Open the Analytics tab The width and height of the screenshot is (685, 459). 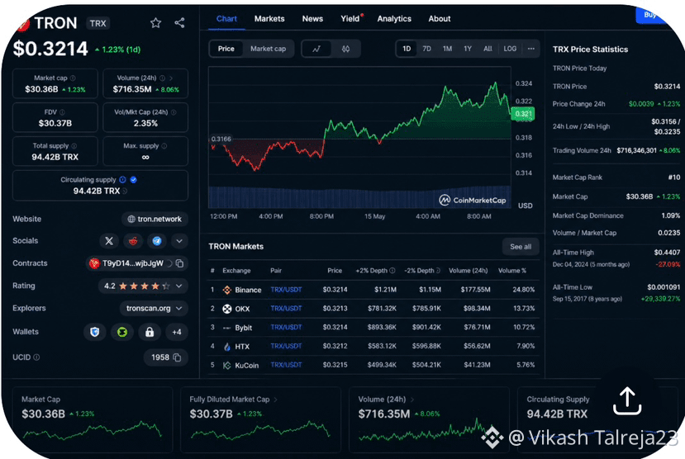[394, 19]
